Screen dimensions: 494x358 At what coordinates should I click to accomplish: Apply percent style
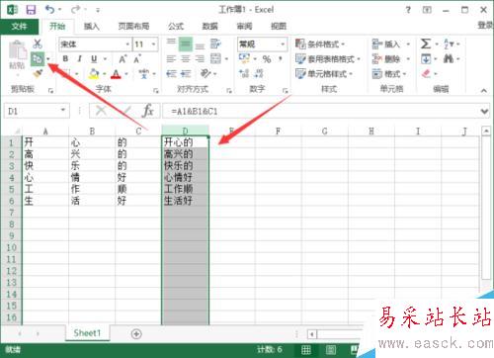267,59
